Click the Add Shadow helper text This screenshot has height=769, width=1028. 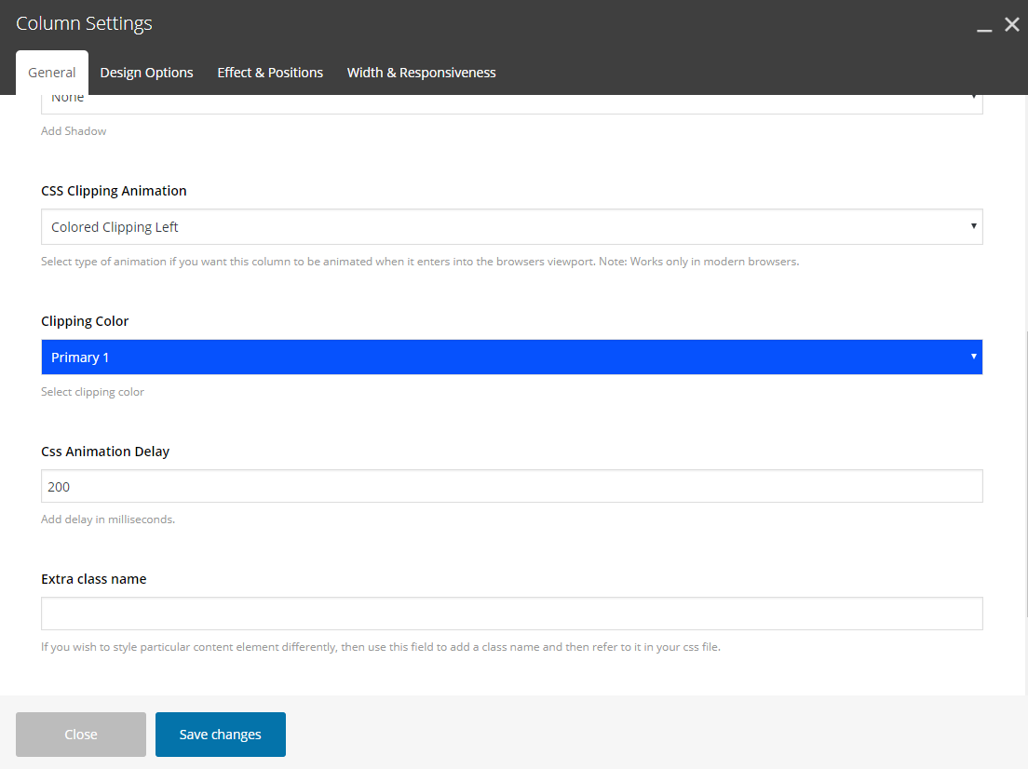(74, 131)
